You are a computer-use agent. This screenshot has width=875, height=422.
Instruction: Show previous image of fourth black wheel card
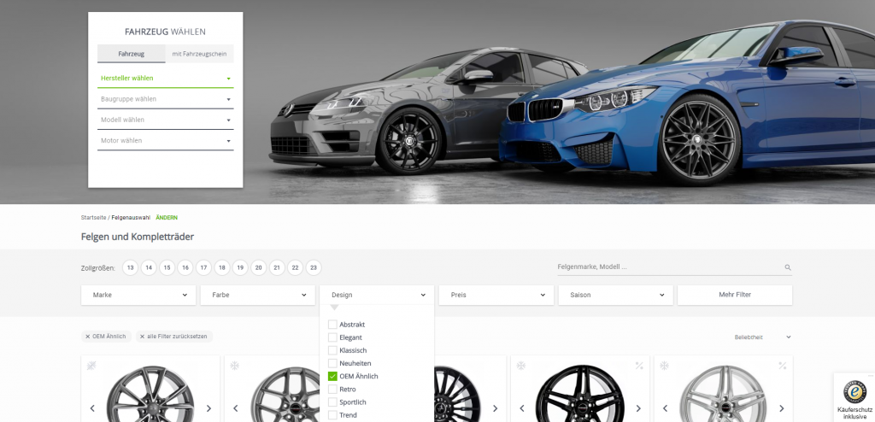pos(522,408)
